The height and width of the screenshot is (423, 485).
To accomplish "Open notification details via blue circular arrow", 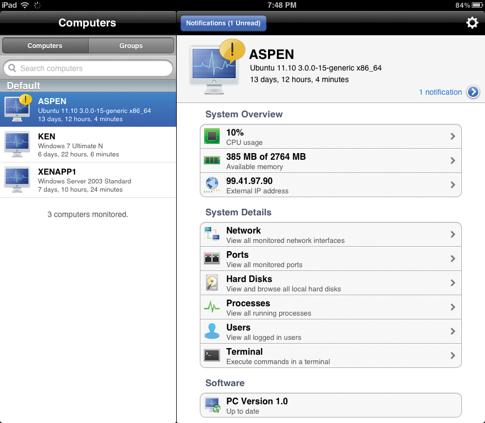I will coord(472,92).
